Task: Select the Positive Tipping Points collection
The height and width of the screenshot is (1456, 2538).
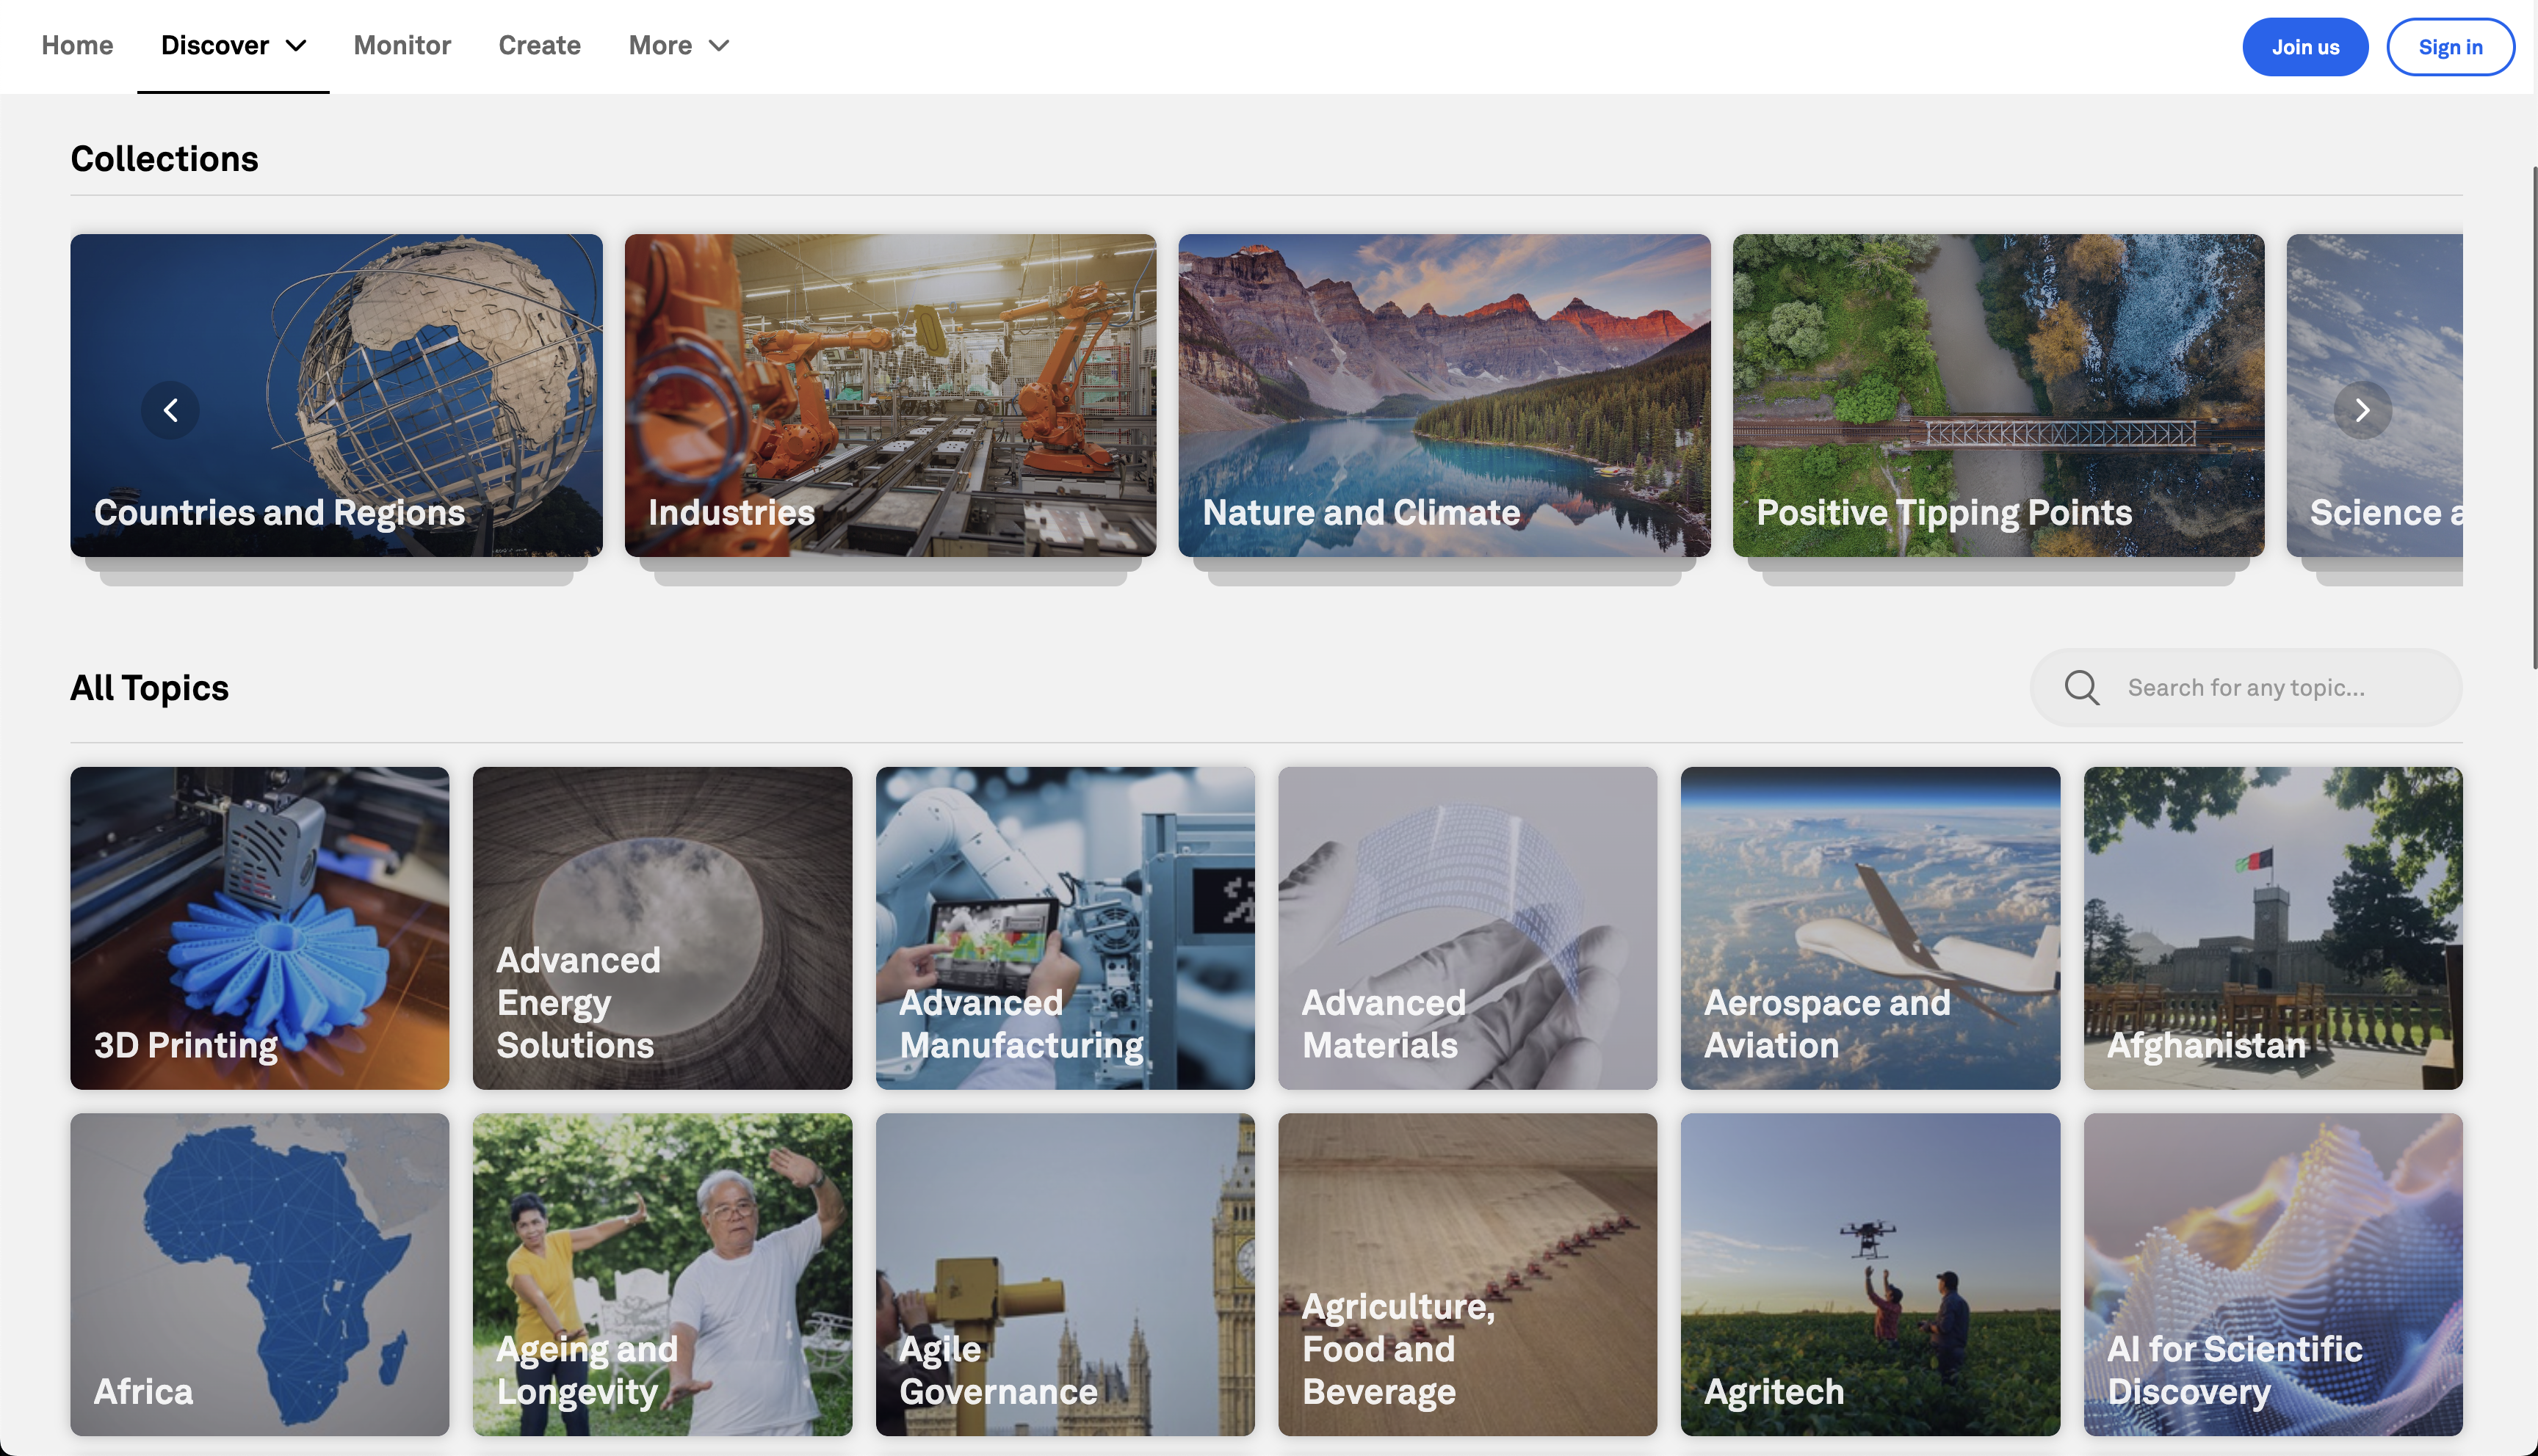Action: [1997, 395]
